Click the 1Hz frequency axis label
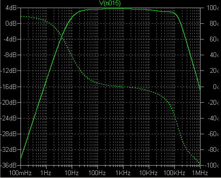Viewport: 221px width, 178px height. tap(46, 173)
